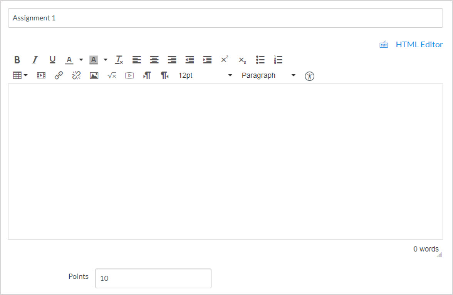Viewport: 453px width, 295px height.
Task: Toggle superscript formatting
Action: tap(225, 60)
